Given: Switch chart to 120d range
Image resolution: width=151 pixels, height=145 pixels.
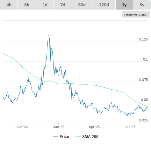Looking at the screenshot, I should tap(104, 5).
